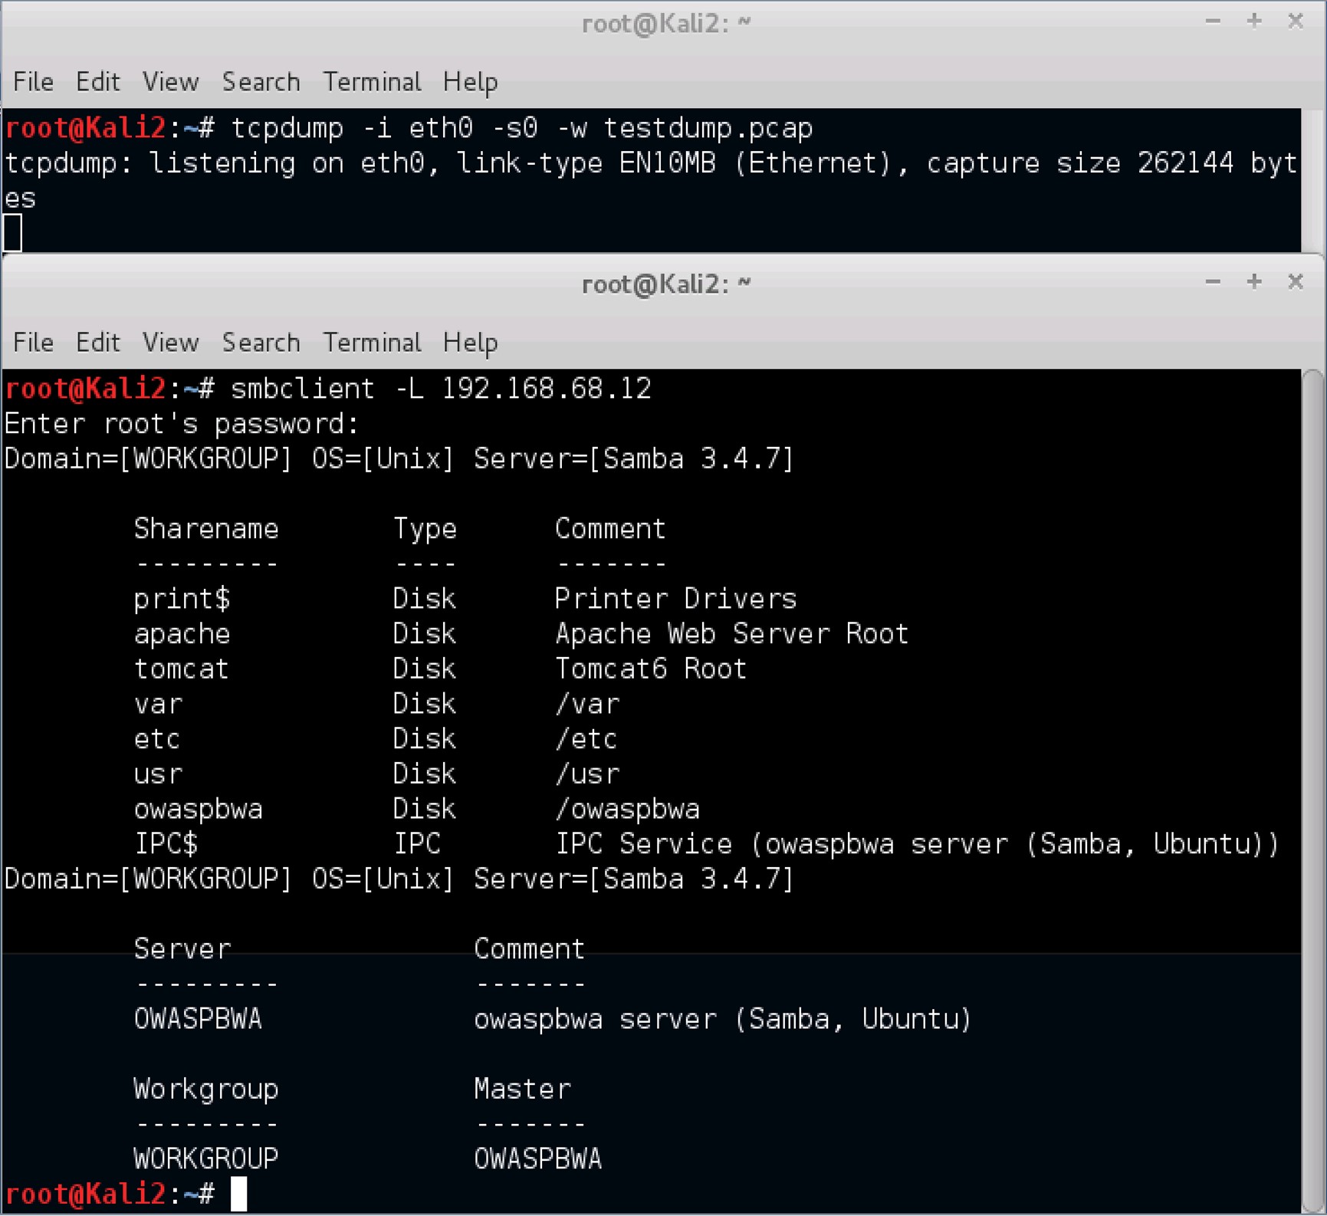The width and height of the screenshot is (1327, 1216).
Task: Click the smbclient terminal's vertical scrollbar
Action: point(1312,767)
